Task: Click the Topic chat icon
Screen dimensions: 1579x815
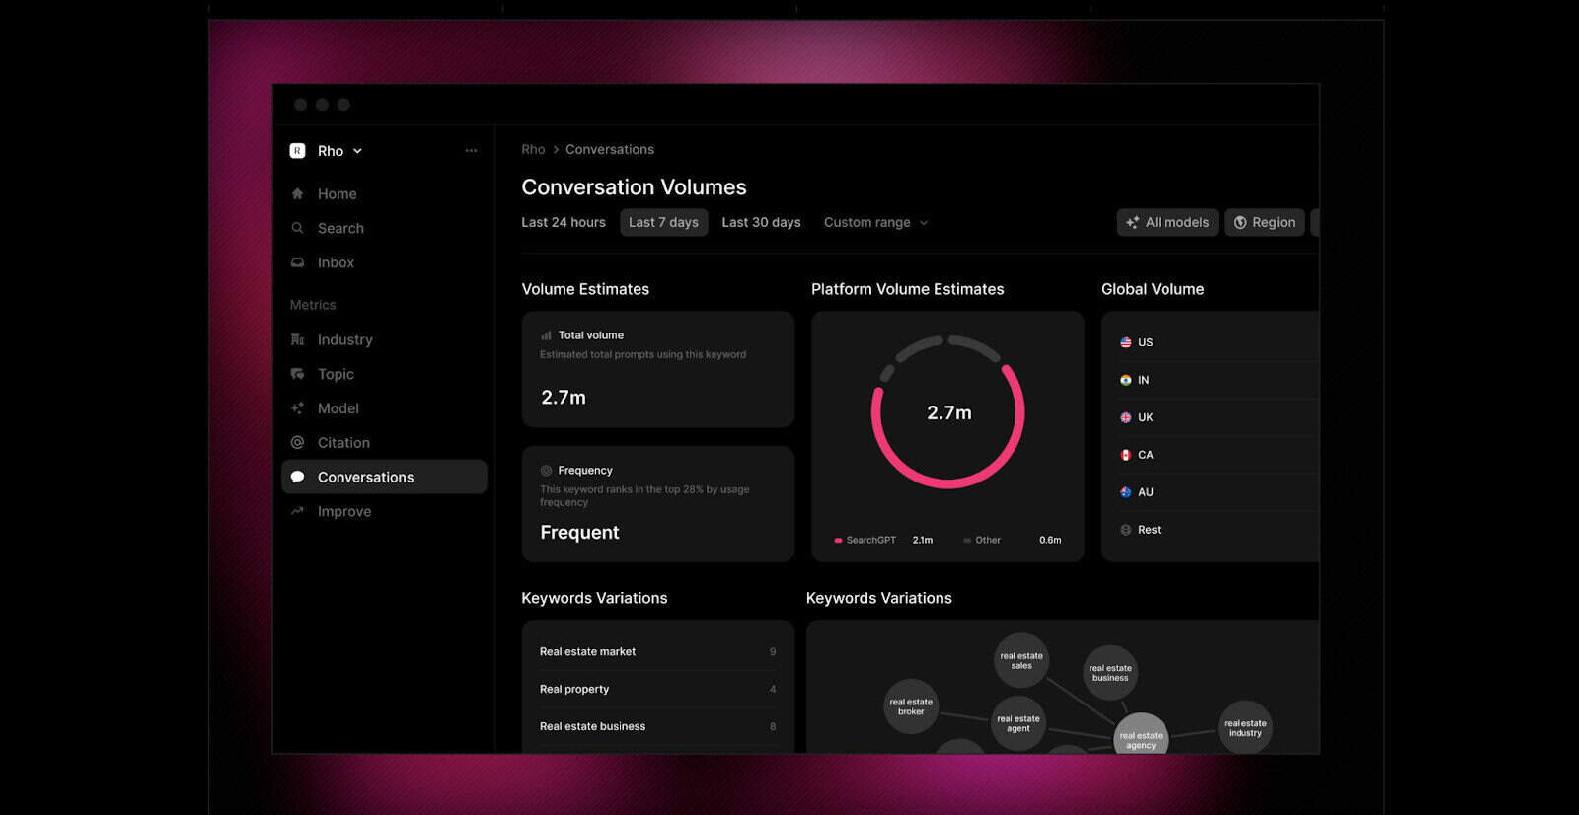Action: click(297, 374)
